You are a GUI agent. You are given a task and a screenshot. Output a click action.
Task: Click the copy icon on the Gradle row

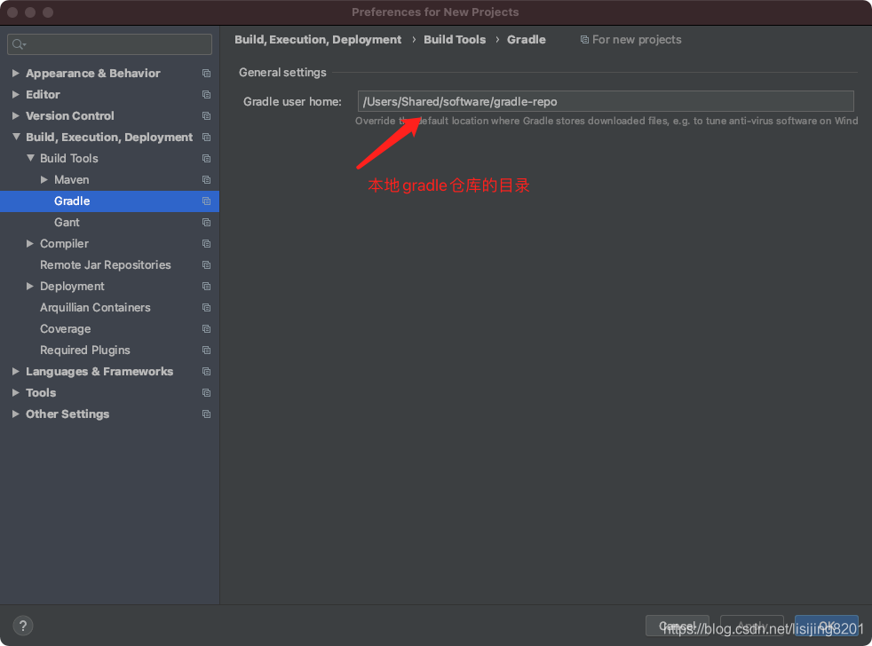pos(206,201)
